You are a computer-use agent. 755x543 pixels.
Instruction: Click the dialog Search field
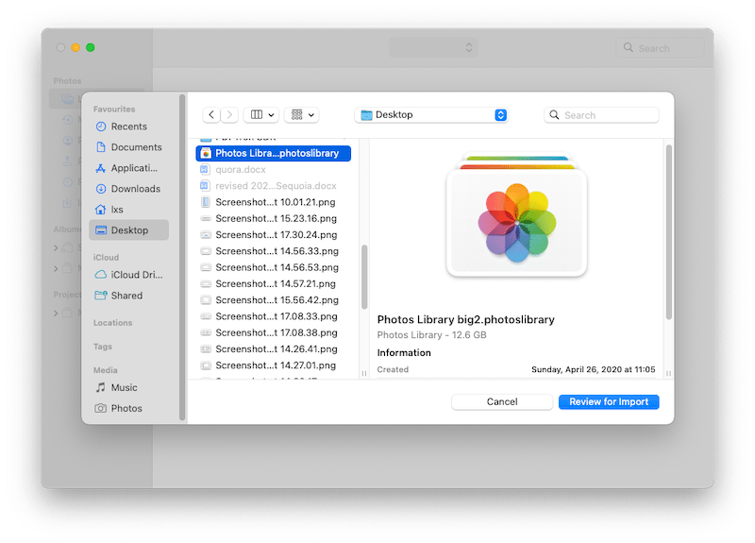601,114
